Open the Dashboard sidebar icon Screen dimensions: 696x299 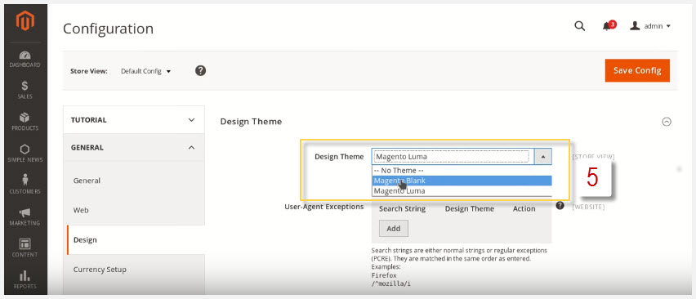tap(25, 55)
